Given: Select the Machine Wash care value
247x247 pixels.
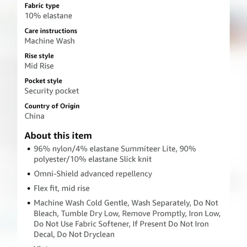Looking at the screenshot, I should point(50,41).
